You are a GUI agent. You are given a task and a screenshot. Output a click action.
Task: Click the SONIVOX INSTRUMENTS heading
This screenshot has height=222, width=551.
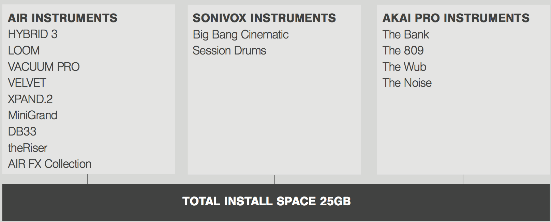pyautogui.click(x=264, y=18)
